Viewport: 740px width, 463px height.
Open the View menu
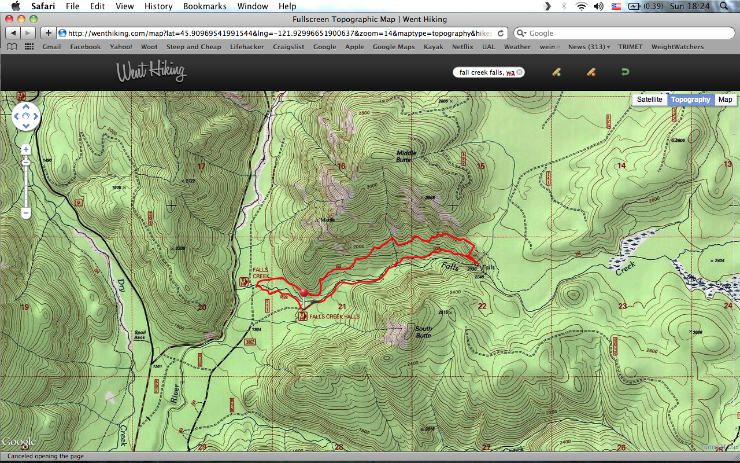[x=124, y=6]
